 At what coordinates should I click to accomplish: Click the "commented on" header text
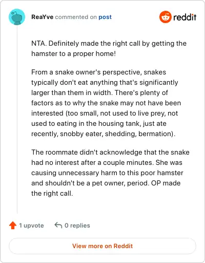[x=76, y=17]
